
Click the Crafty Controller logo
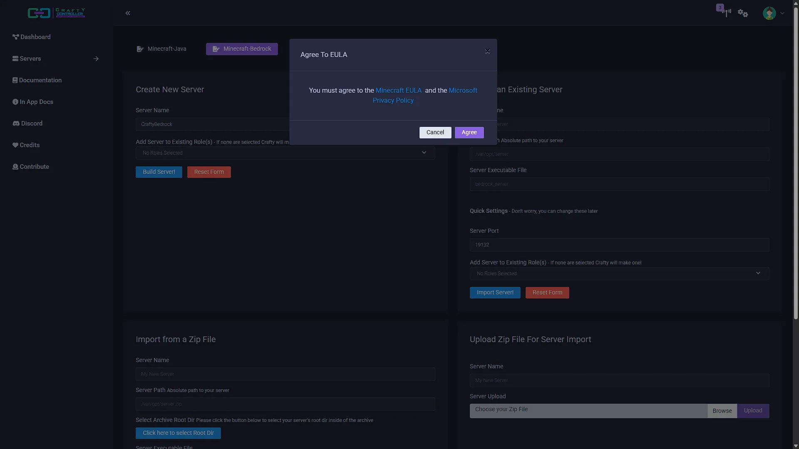(x=56, y=13)
